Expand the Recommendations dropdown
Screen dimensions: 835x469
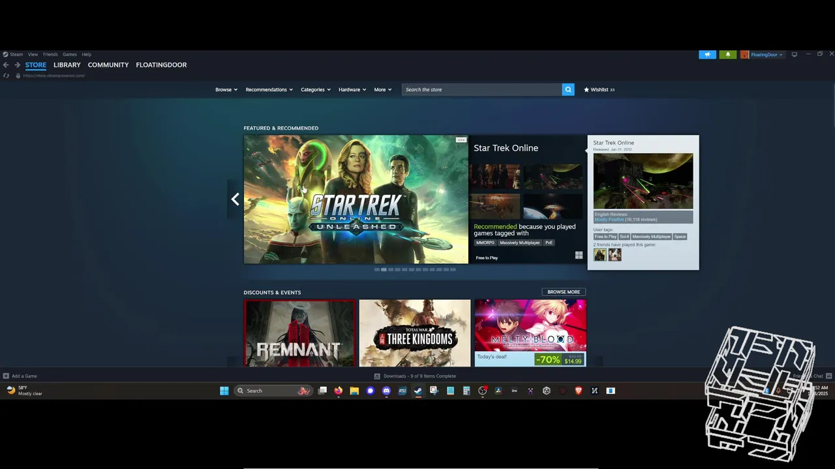point(269,89)
